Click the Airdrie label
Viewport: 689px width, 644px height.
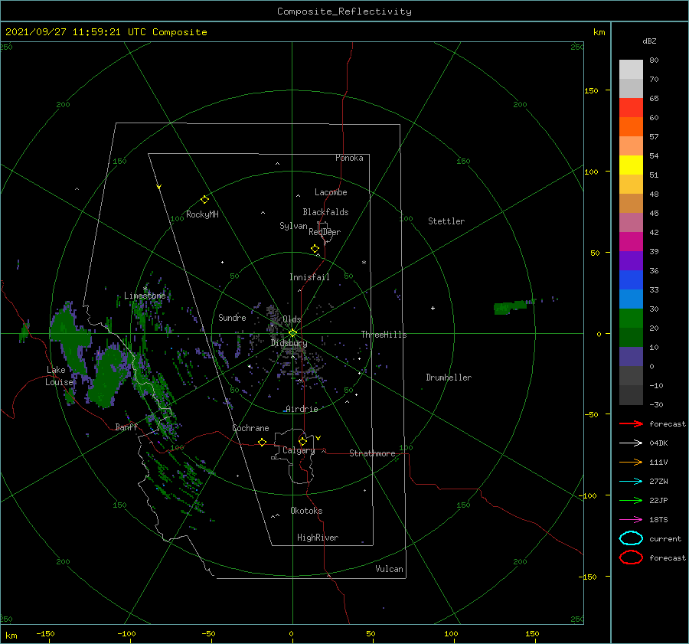pos(302,409)
